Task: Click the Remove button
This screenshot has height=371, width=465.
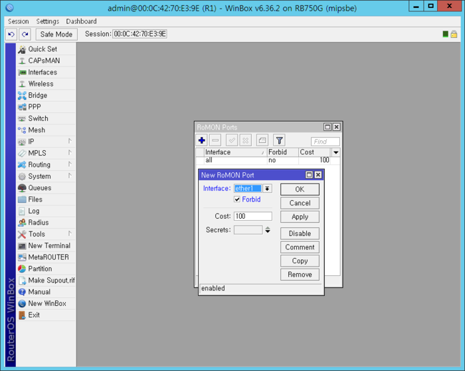Action: coord(300,275)
